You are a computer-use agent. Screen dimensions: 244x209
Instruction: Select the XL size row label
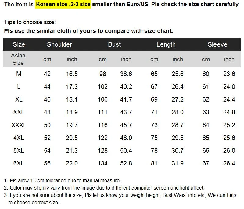click(x=19, y=99)
